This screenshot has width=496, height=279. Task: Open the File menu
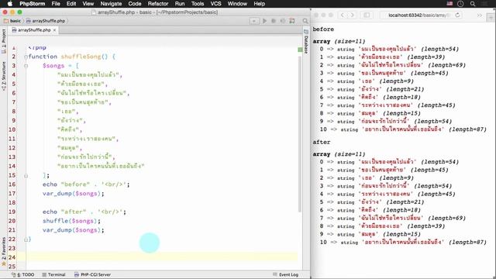click(x=56, y=4)
